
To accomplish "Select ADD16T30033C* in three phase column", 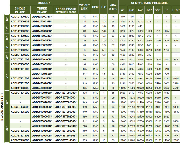I will click(42, 36).
